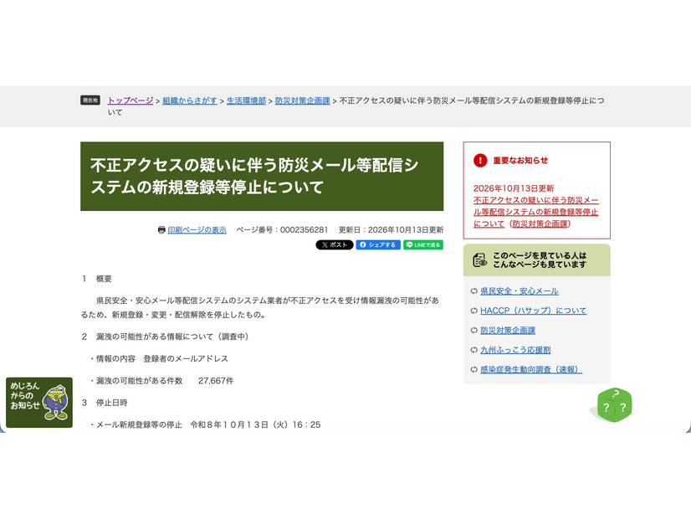Click the heading ３ 停止日時
Screen dimensions: 691x519
pyautogui.click(x=105, y=403)
